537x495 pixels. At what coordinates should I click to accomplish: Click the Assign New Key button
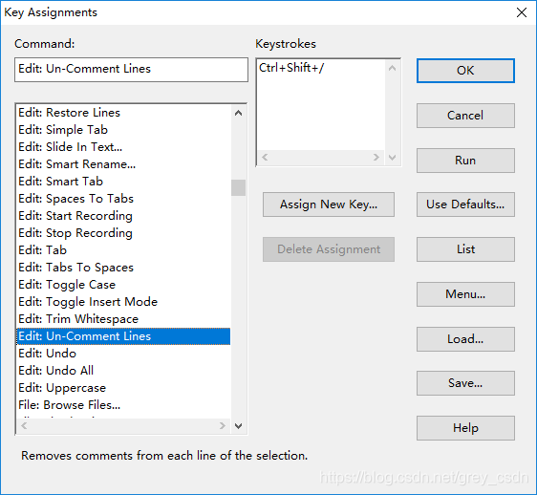click(x=329, y=204)
